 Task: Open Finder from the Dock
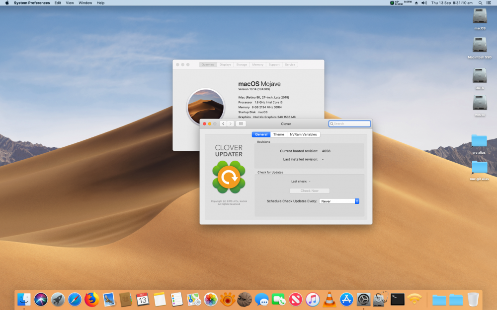click(24, 299)
